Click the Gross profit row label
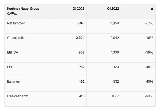 point(15,38)
